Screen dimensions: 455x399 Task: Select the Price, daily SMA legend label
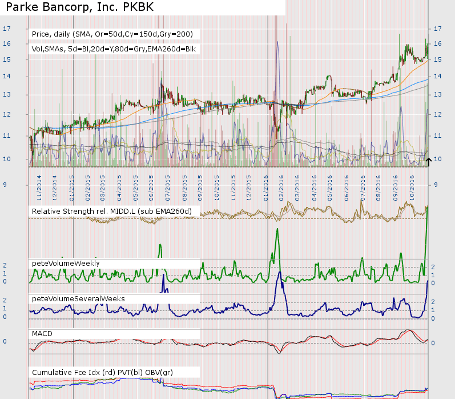point(112,34)
